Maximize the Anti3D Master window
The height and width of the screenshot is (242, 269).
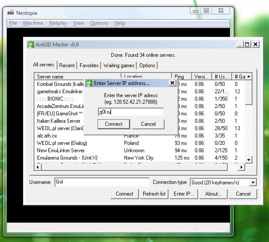(247, 44)
